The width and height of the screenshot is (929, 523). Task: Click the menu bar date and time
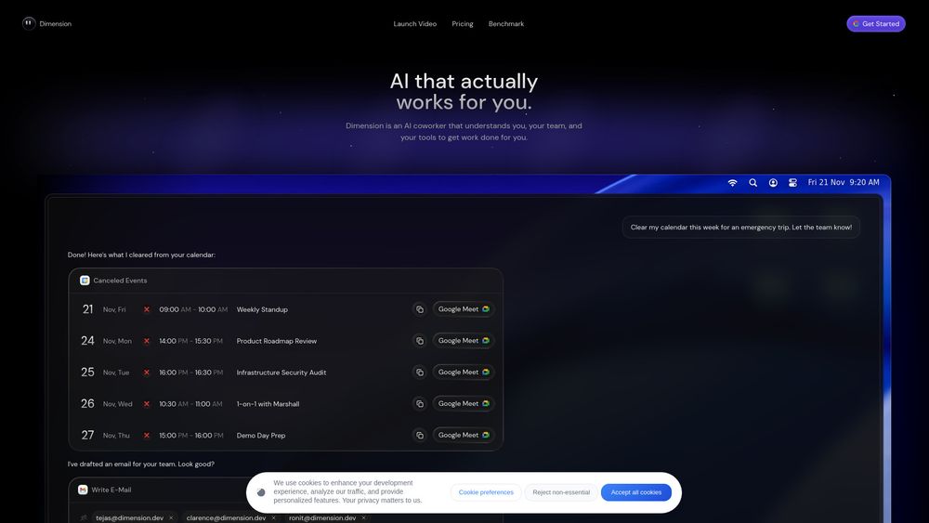click(x=844, y=182)
